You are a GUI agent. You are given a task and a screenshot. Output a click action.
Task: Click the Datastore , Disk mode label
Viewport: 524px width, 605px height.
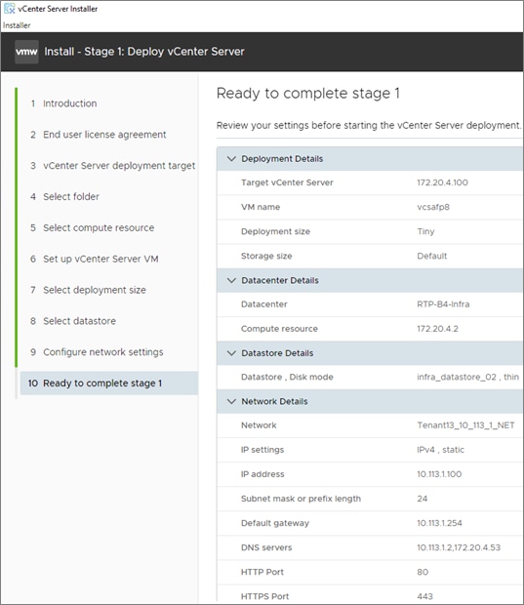pos(287,377)
